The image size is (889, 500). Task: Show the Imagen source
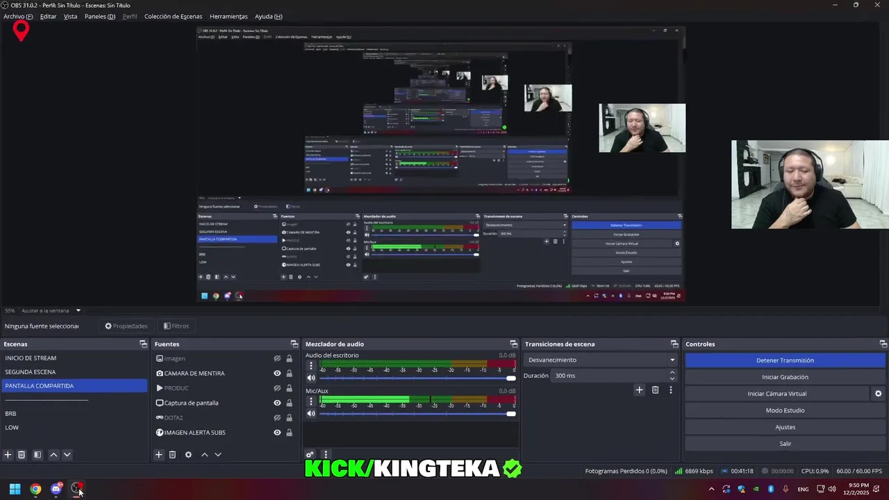tap(277, 358)
